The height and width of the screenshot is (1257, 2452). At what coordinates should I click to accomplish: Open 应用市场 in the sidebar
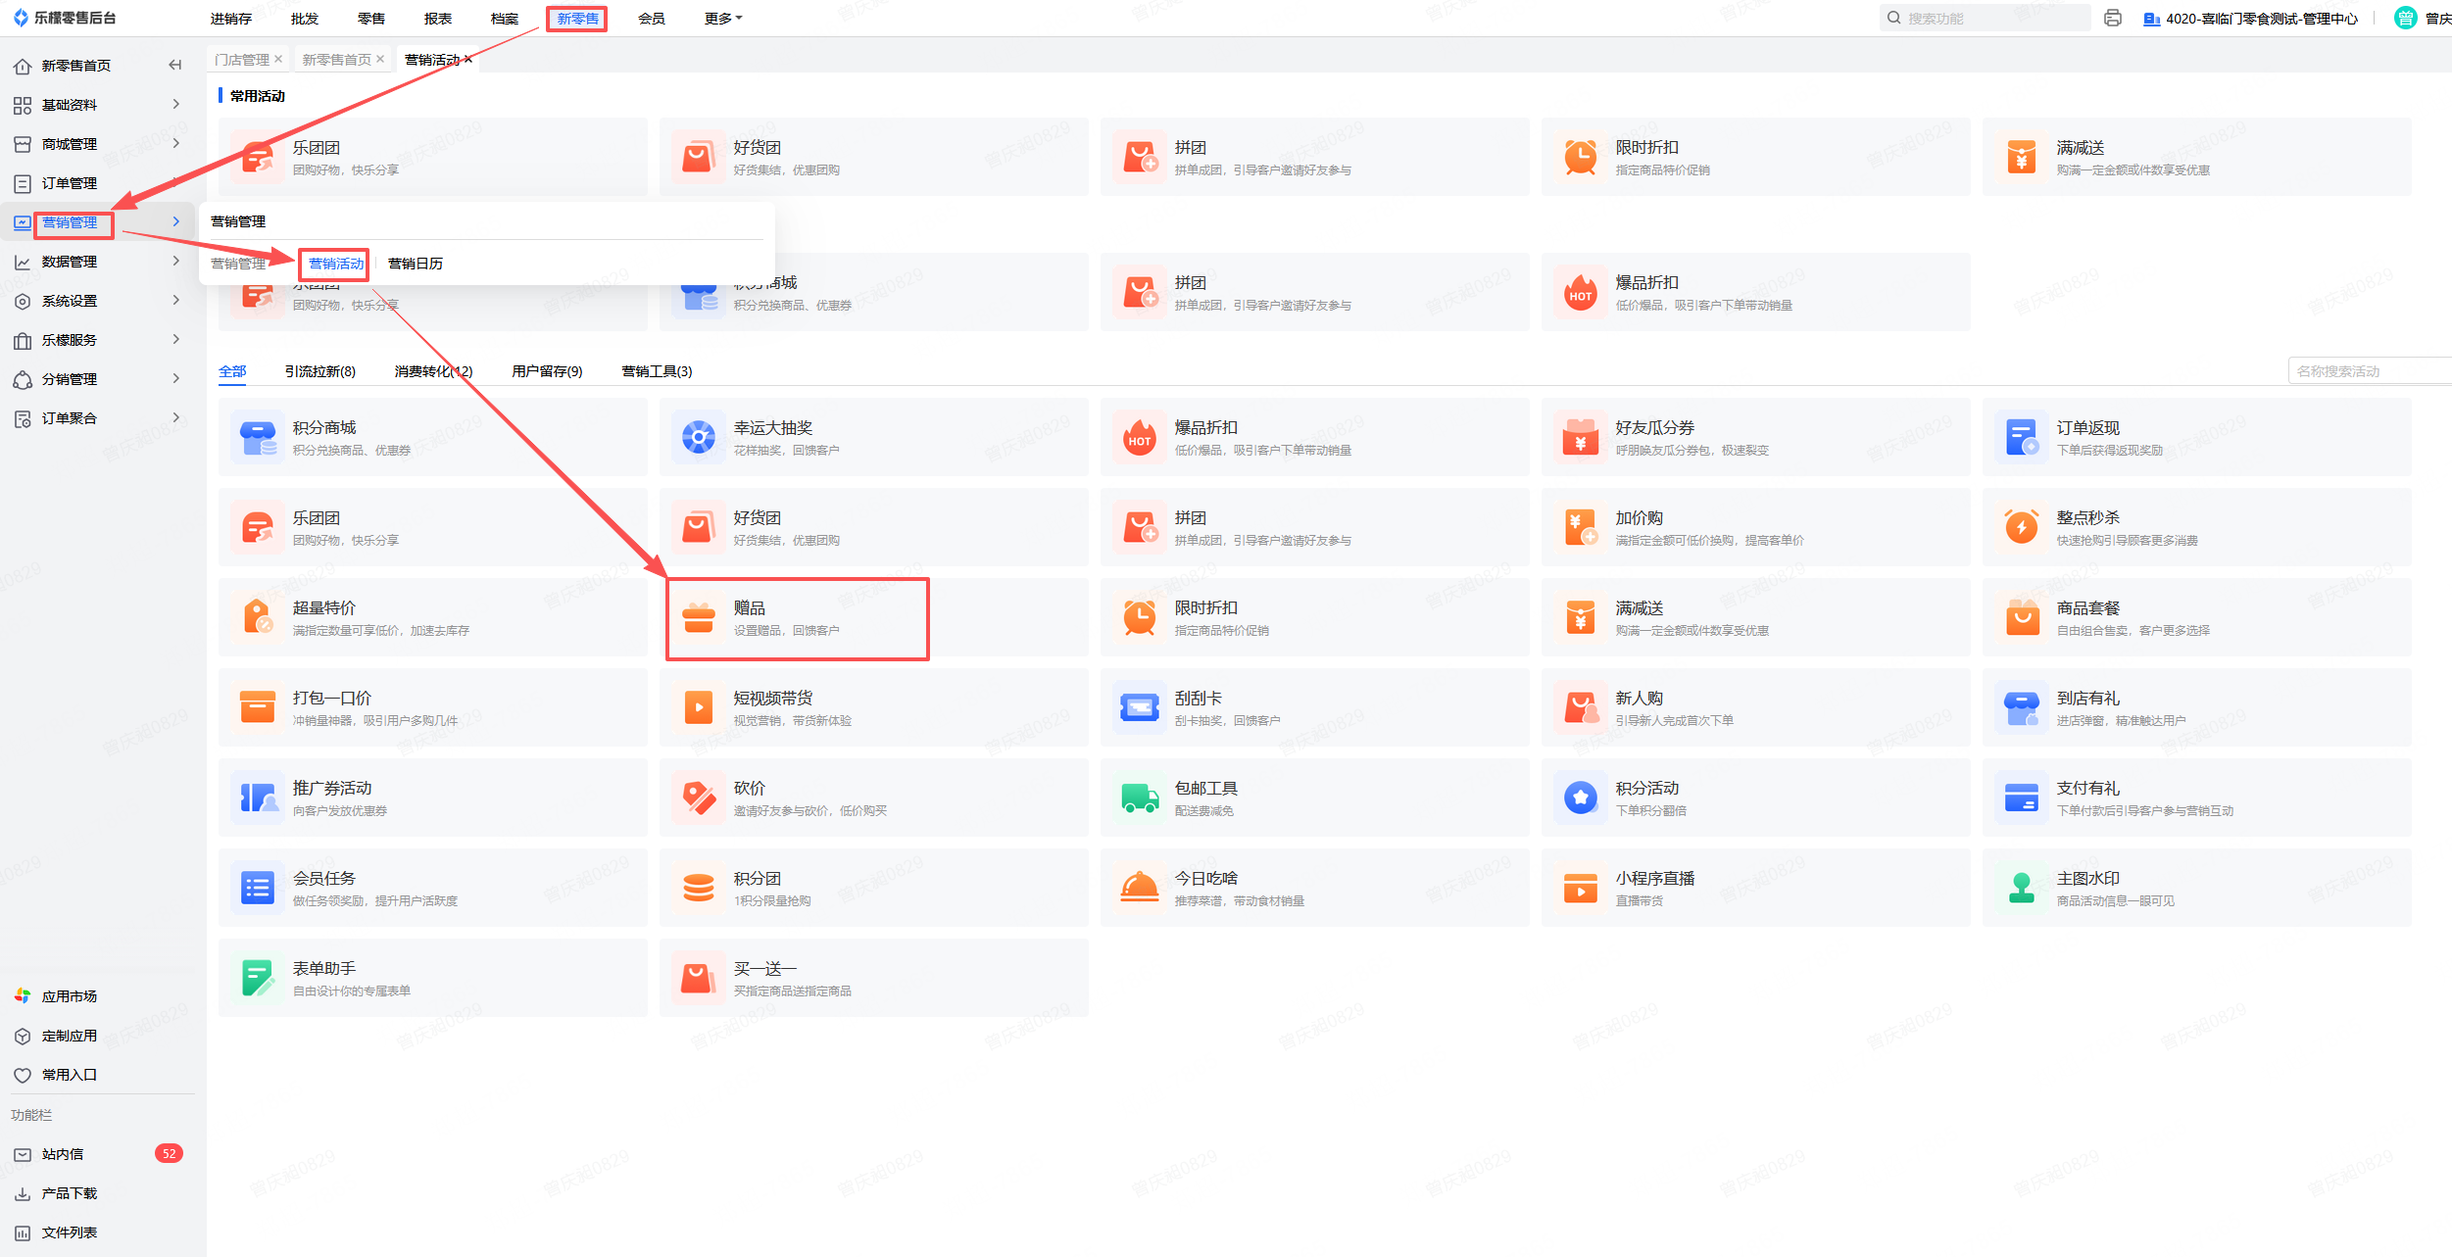[x=70, y=996]
